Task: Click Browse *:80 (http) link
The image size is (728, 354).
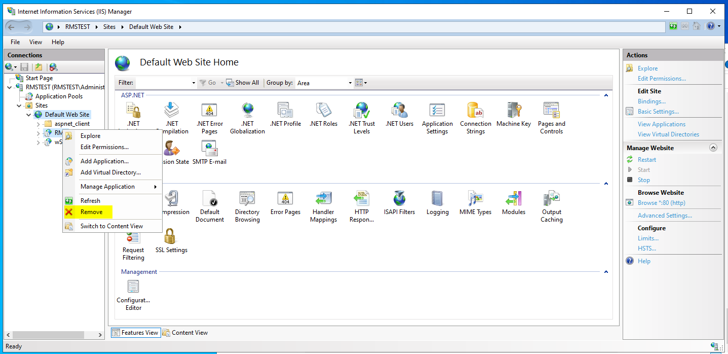Action: 662,203
